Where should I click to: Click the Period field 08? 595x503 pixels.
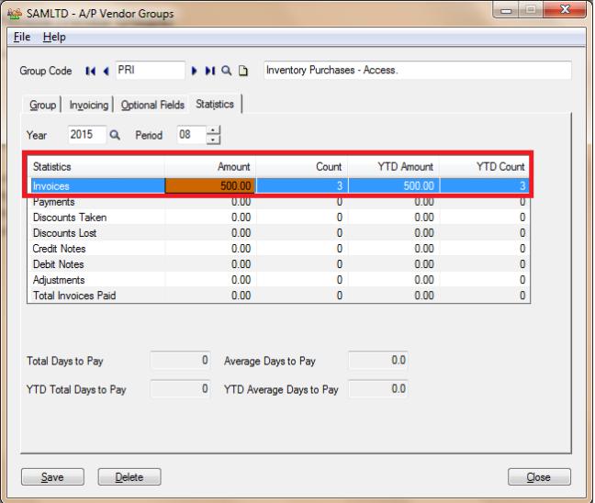pos(191,135)
